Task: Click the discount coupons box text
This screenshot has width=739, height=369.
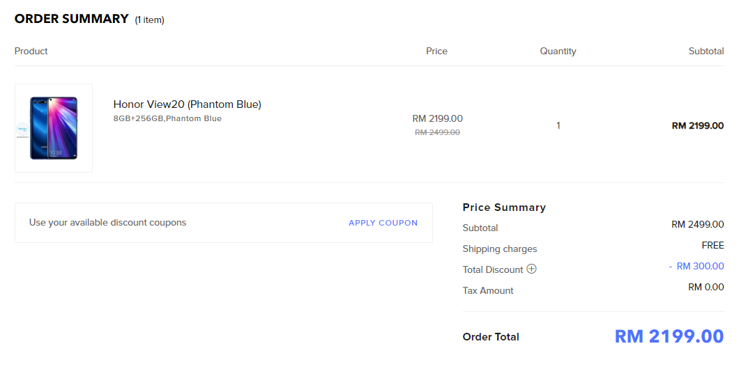Action: pyautogui.click(x=107, y=223)
